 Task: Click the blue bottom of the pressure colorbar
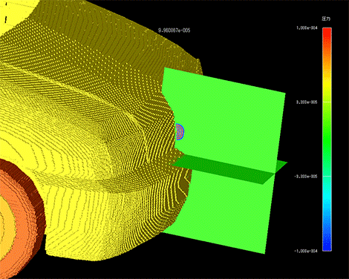pos(327,243)
